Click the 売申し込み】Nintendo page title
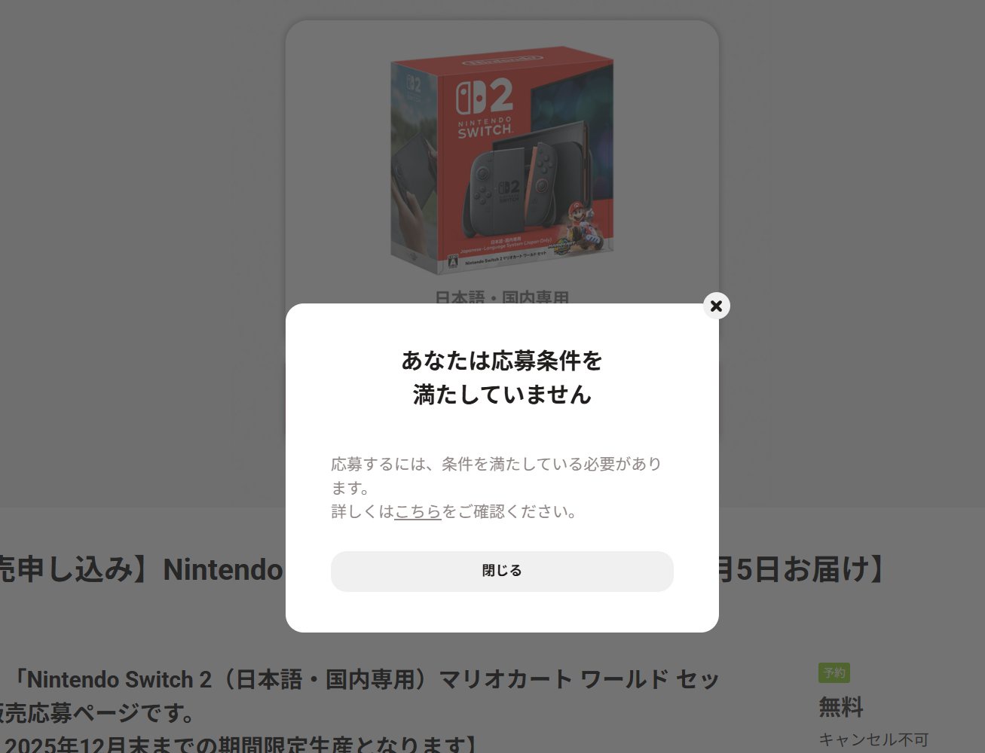The width and height of the screenshot is (985, 753). click(142, 569)
